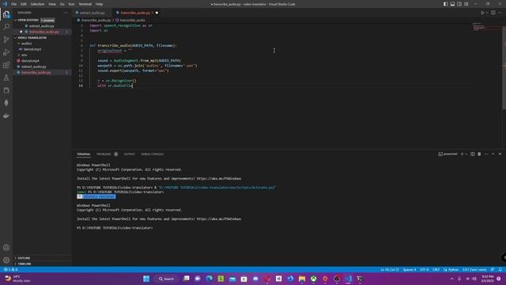Toggle primary side bar layout icon
Image resolution: width=506 pixels, height=285 pixels.
tap(445, 4)
